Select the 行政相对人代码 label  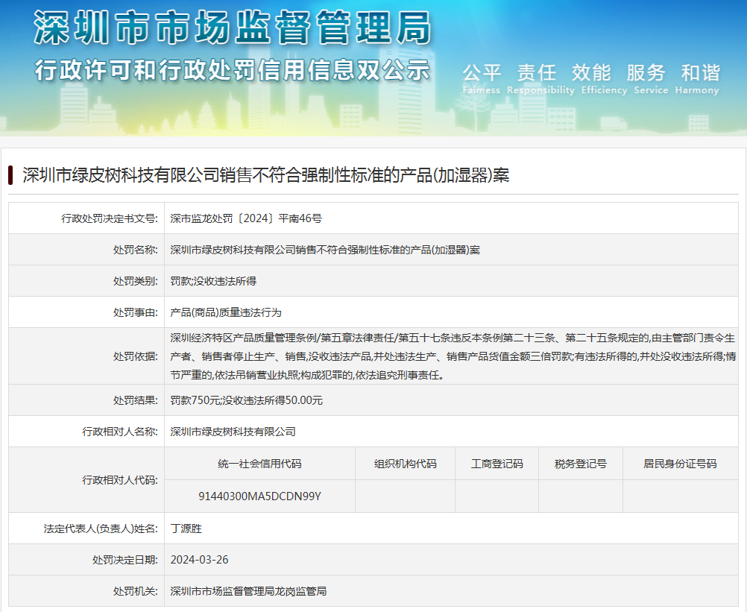pos(120,480)
